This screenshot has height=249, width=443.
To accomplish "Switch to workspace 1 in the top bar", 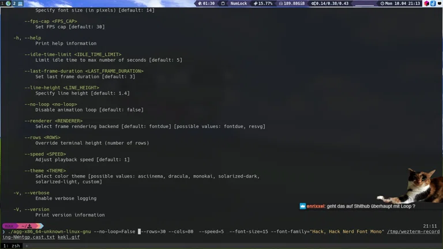I will coord(2,3).
